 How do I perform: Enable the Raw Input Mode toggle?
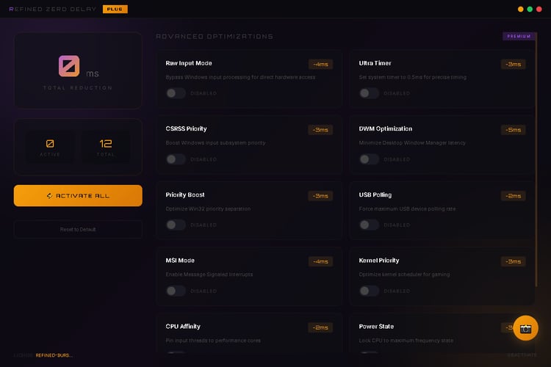pyautogui.click(x=176, y=93)
